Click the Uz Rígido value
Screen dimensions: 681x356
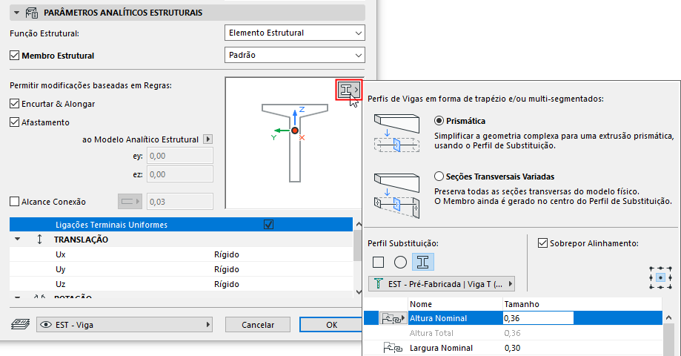(x=226, y=284)
